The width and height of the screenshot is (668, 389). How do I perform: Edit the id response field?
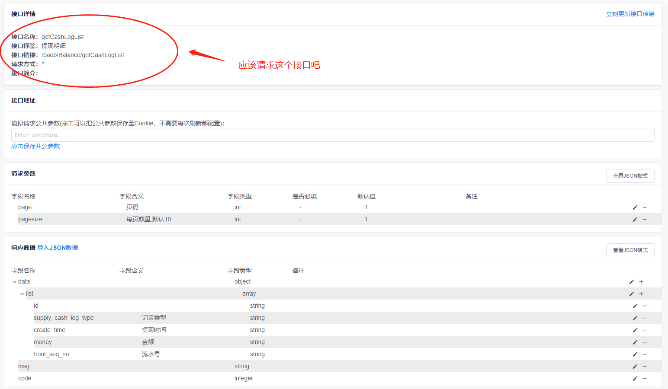coord(635,306)
